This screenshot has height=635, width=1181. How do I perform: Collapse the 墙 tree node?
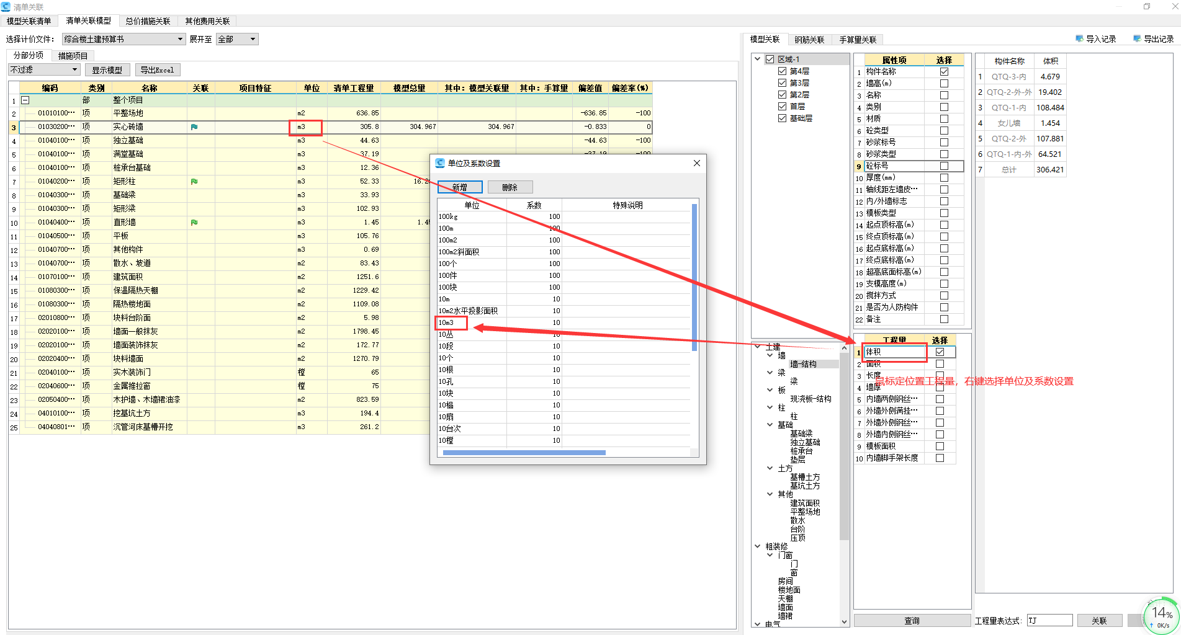tap(770, 355)
